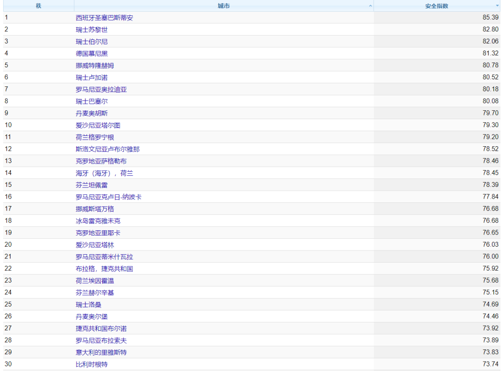Image resolution: width=504 pixels, height=371 pixels.
Task: Open the 斯洛文尼亚卢布尔雅那 city link
Action: [108, 149]
